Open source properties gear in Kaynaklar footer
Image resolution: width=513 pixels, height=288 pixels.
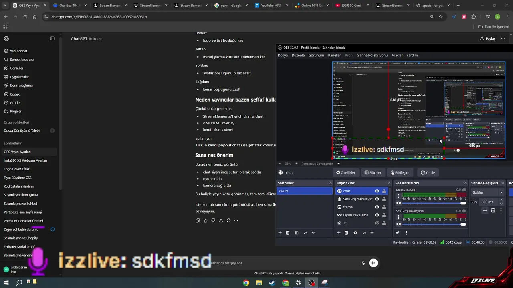click(355, 233)
